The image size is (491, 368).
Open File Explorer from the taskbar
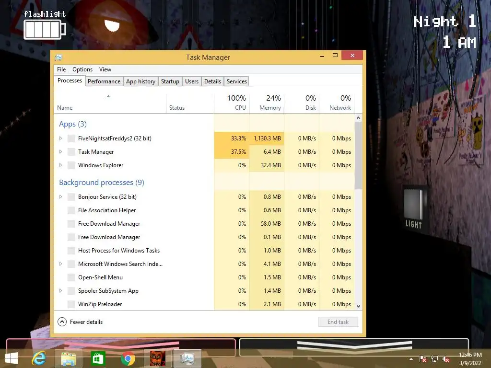pyautogui.click(x=68, y=358)
